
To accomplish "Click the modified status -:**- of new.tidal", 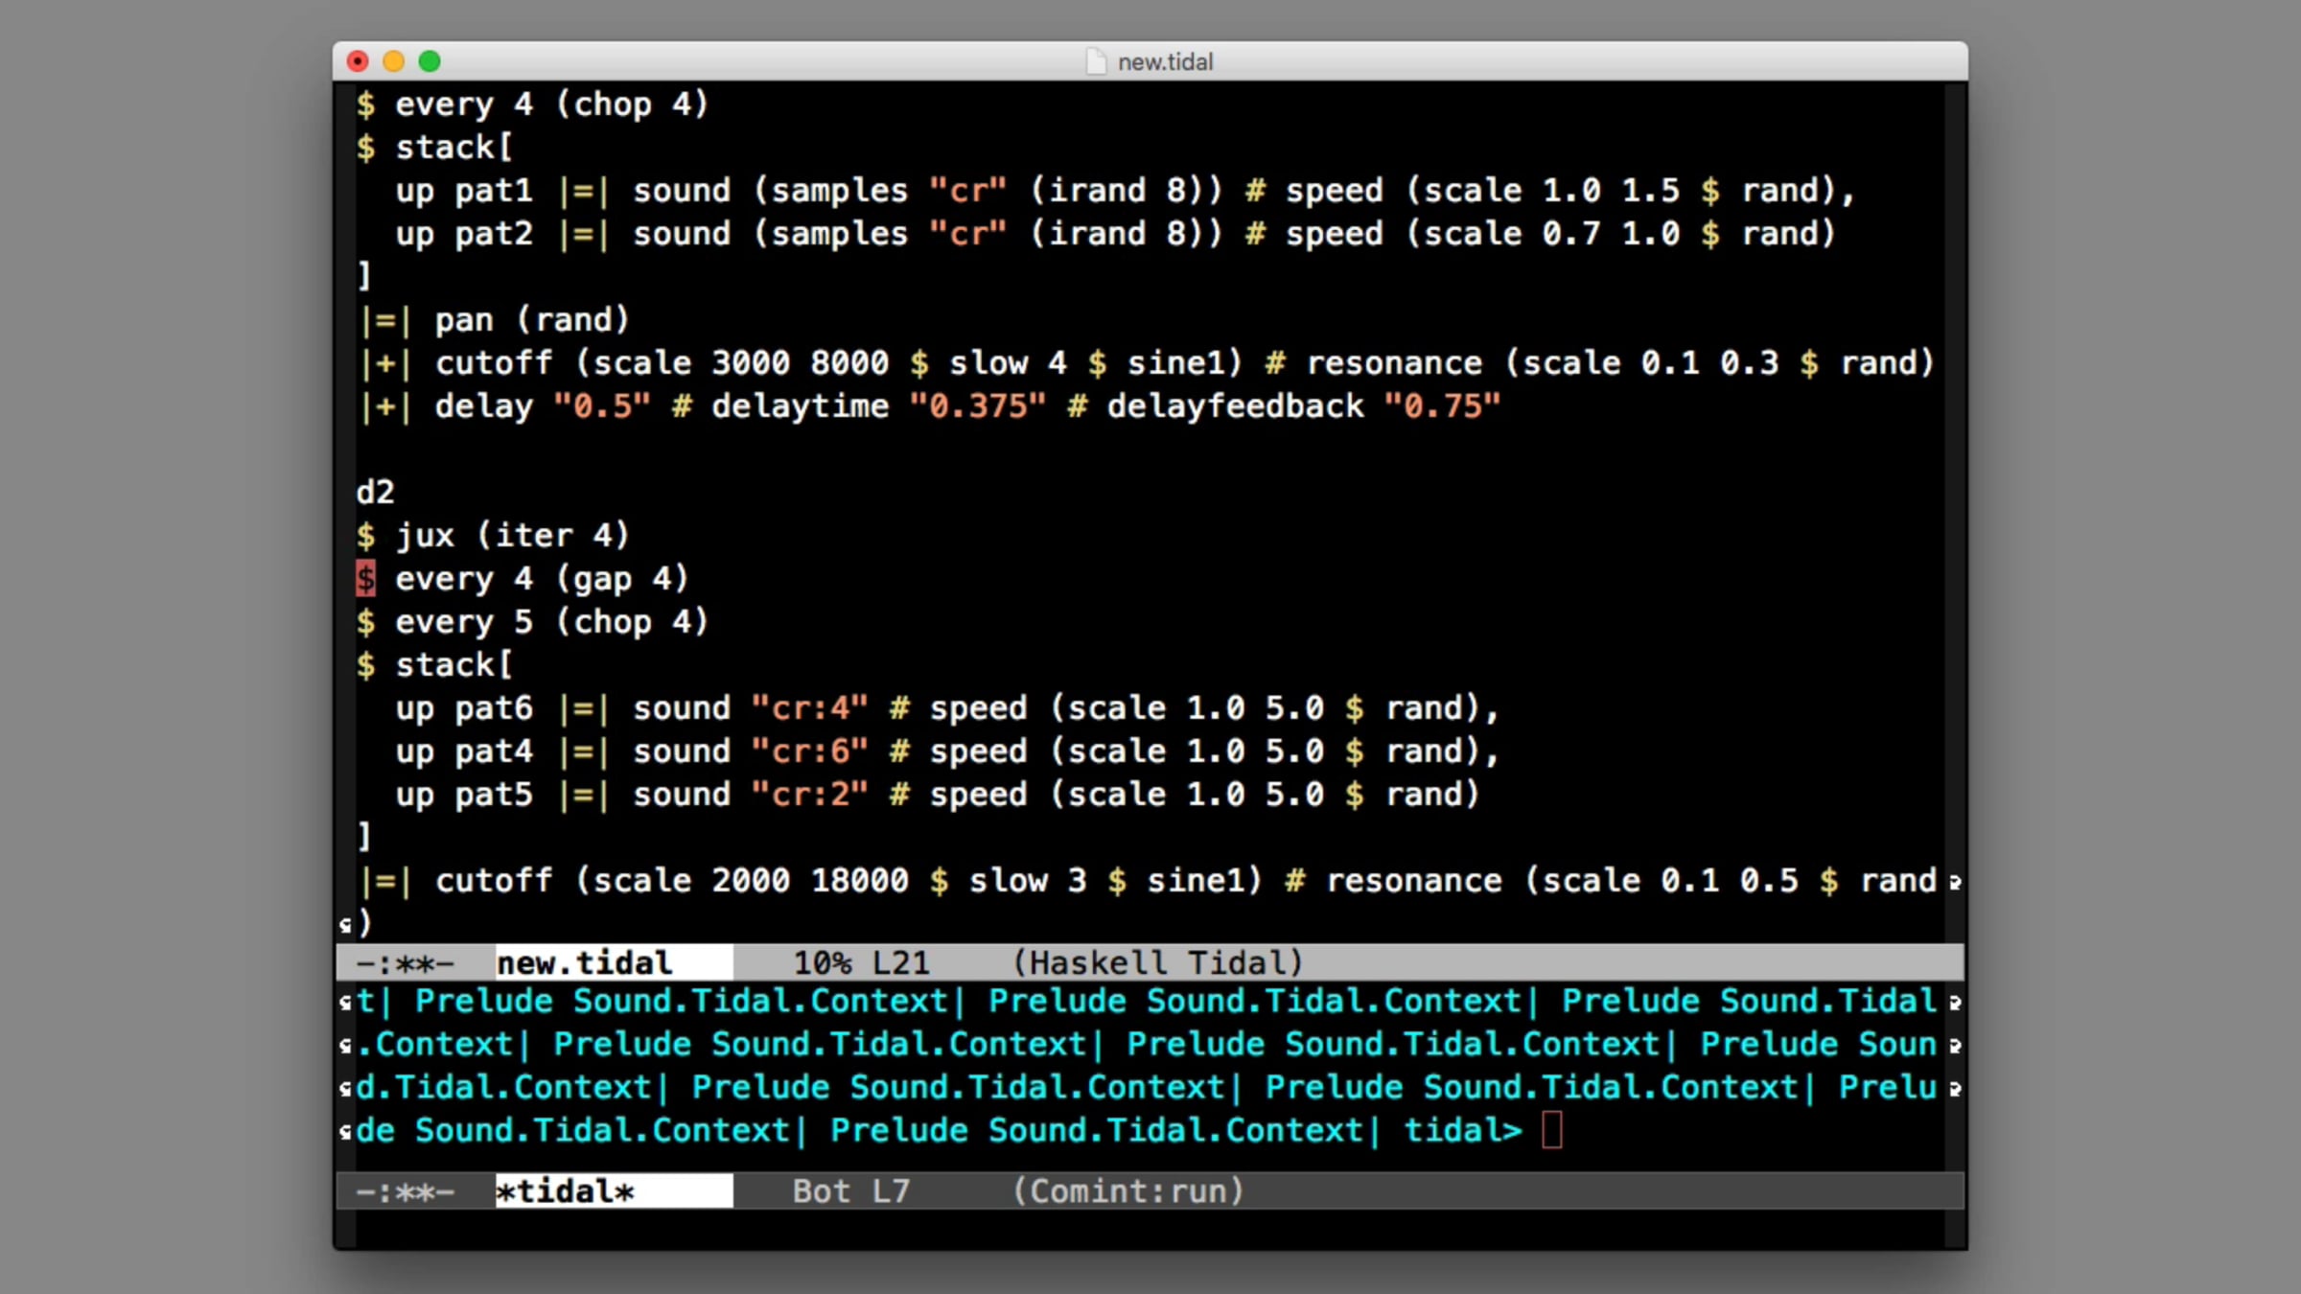I will (x=405, y=962).
